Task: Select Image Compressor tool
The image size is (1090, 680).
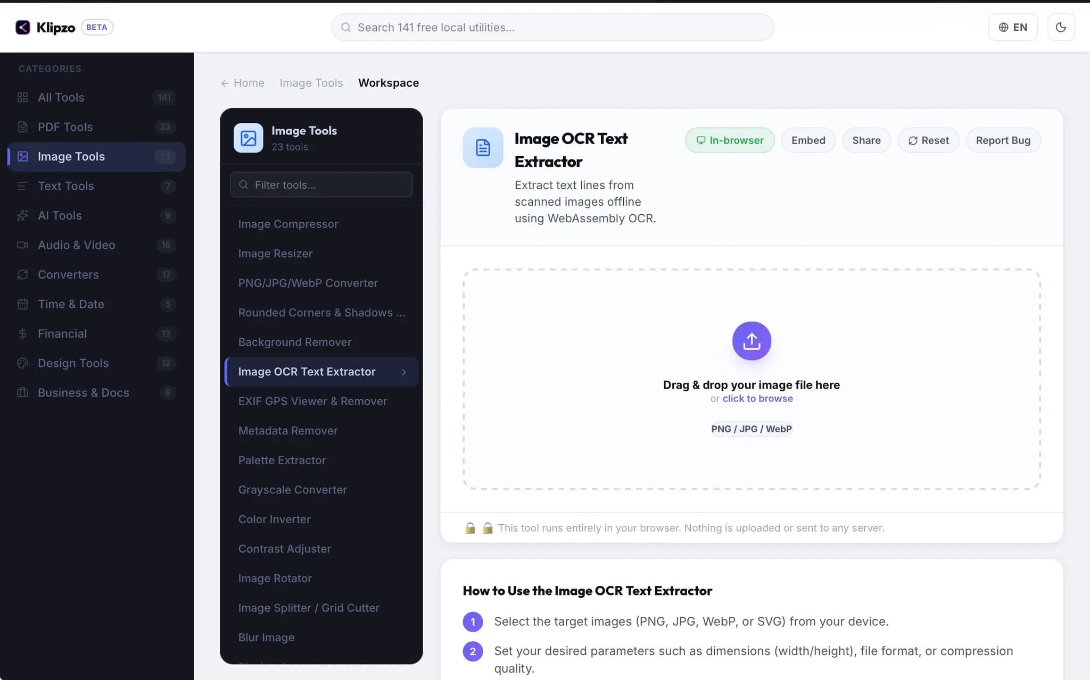Action: click(321, 224)
